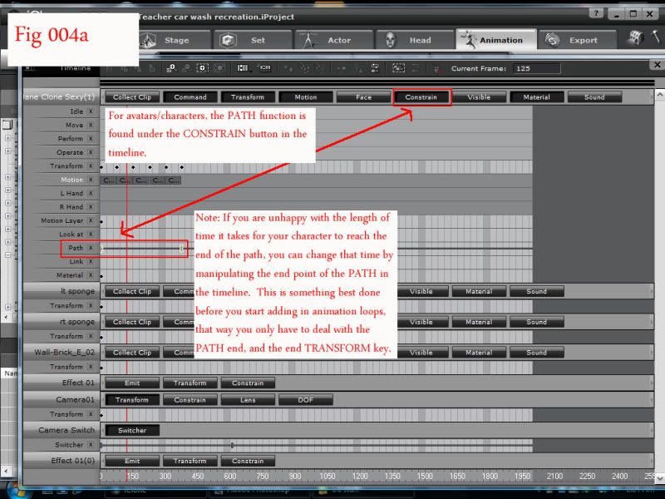Select the Path track label

76,248
